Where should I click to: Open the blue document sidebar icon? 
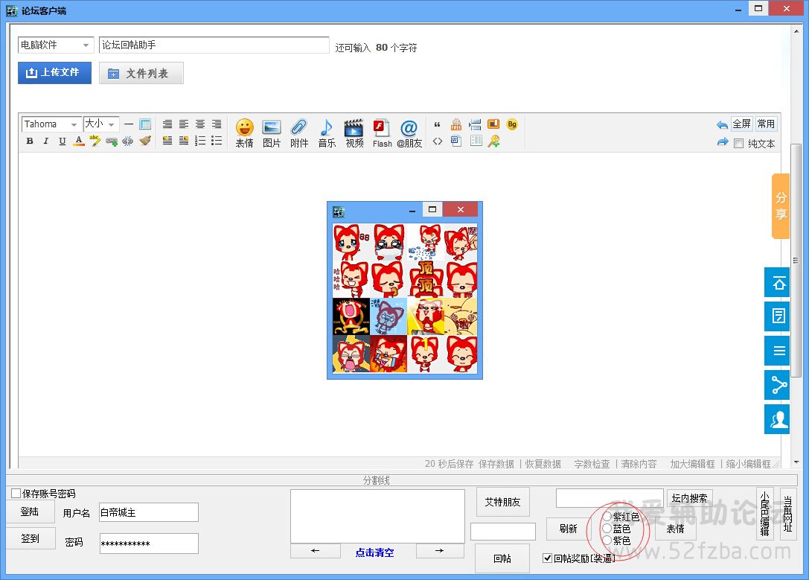tap(777, 316)
